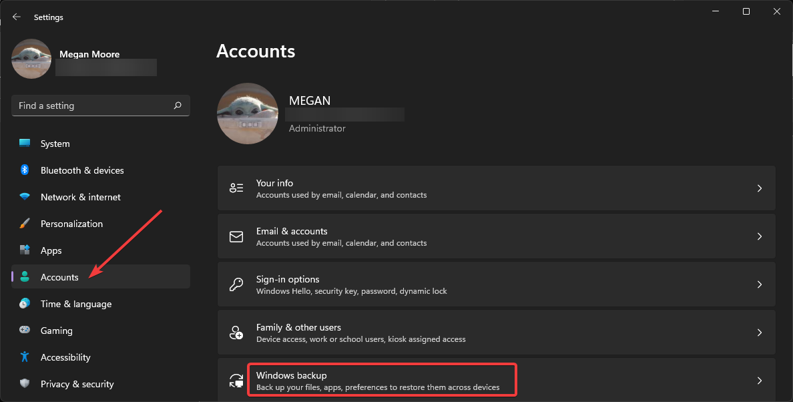
Task: Select Time & language in the sidebar
Action: tap(75, 304)
